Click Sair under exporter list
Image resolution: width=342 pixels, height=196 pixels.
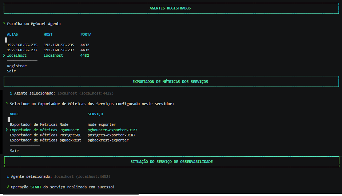tap(14, 151)
